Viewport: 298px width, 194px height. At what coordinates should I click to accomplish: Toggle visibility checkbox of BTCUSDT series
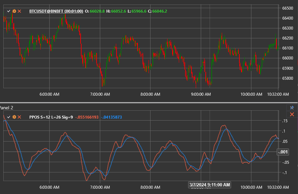click(9, 11)
